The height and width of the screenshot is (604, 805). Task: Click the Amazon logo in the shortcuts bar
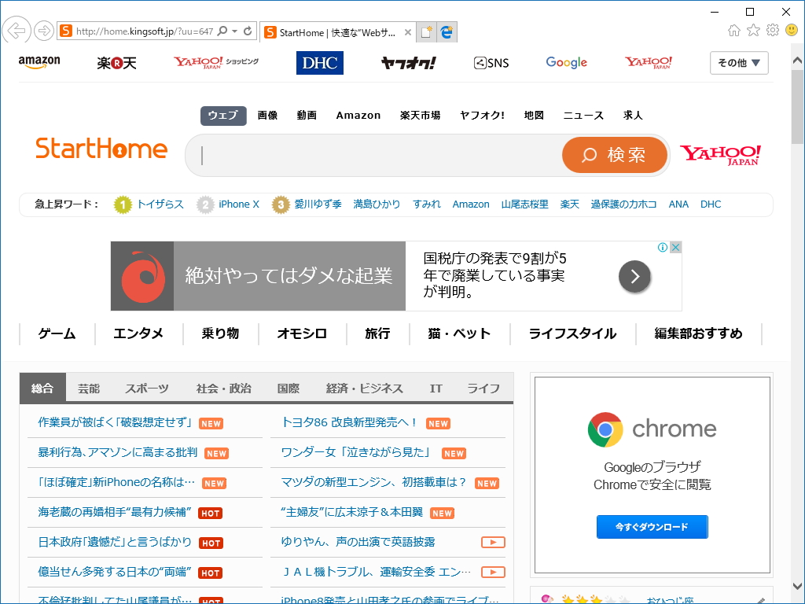point(39,61)
